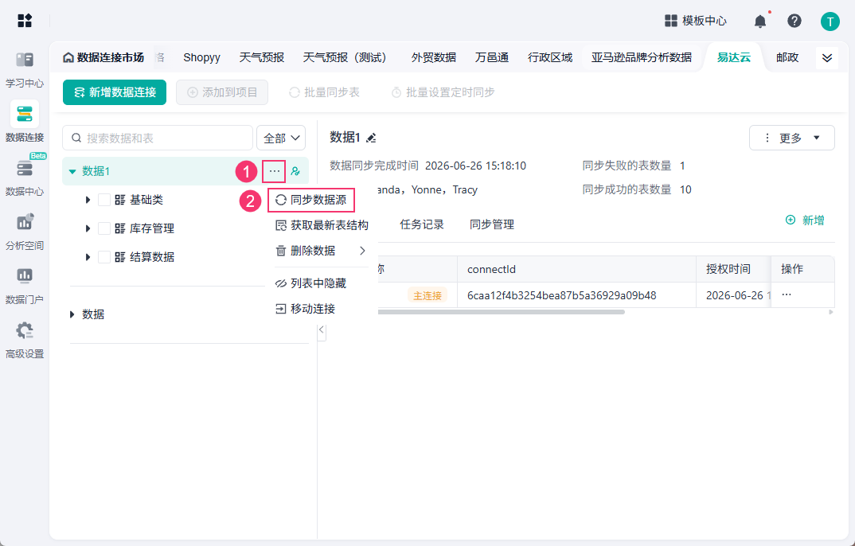Edit the 数据1 title pencil icon
The width and height of the screenshot is (855, 546).
tap(371, 138)
